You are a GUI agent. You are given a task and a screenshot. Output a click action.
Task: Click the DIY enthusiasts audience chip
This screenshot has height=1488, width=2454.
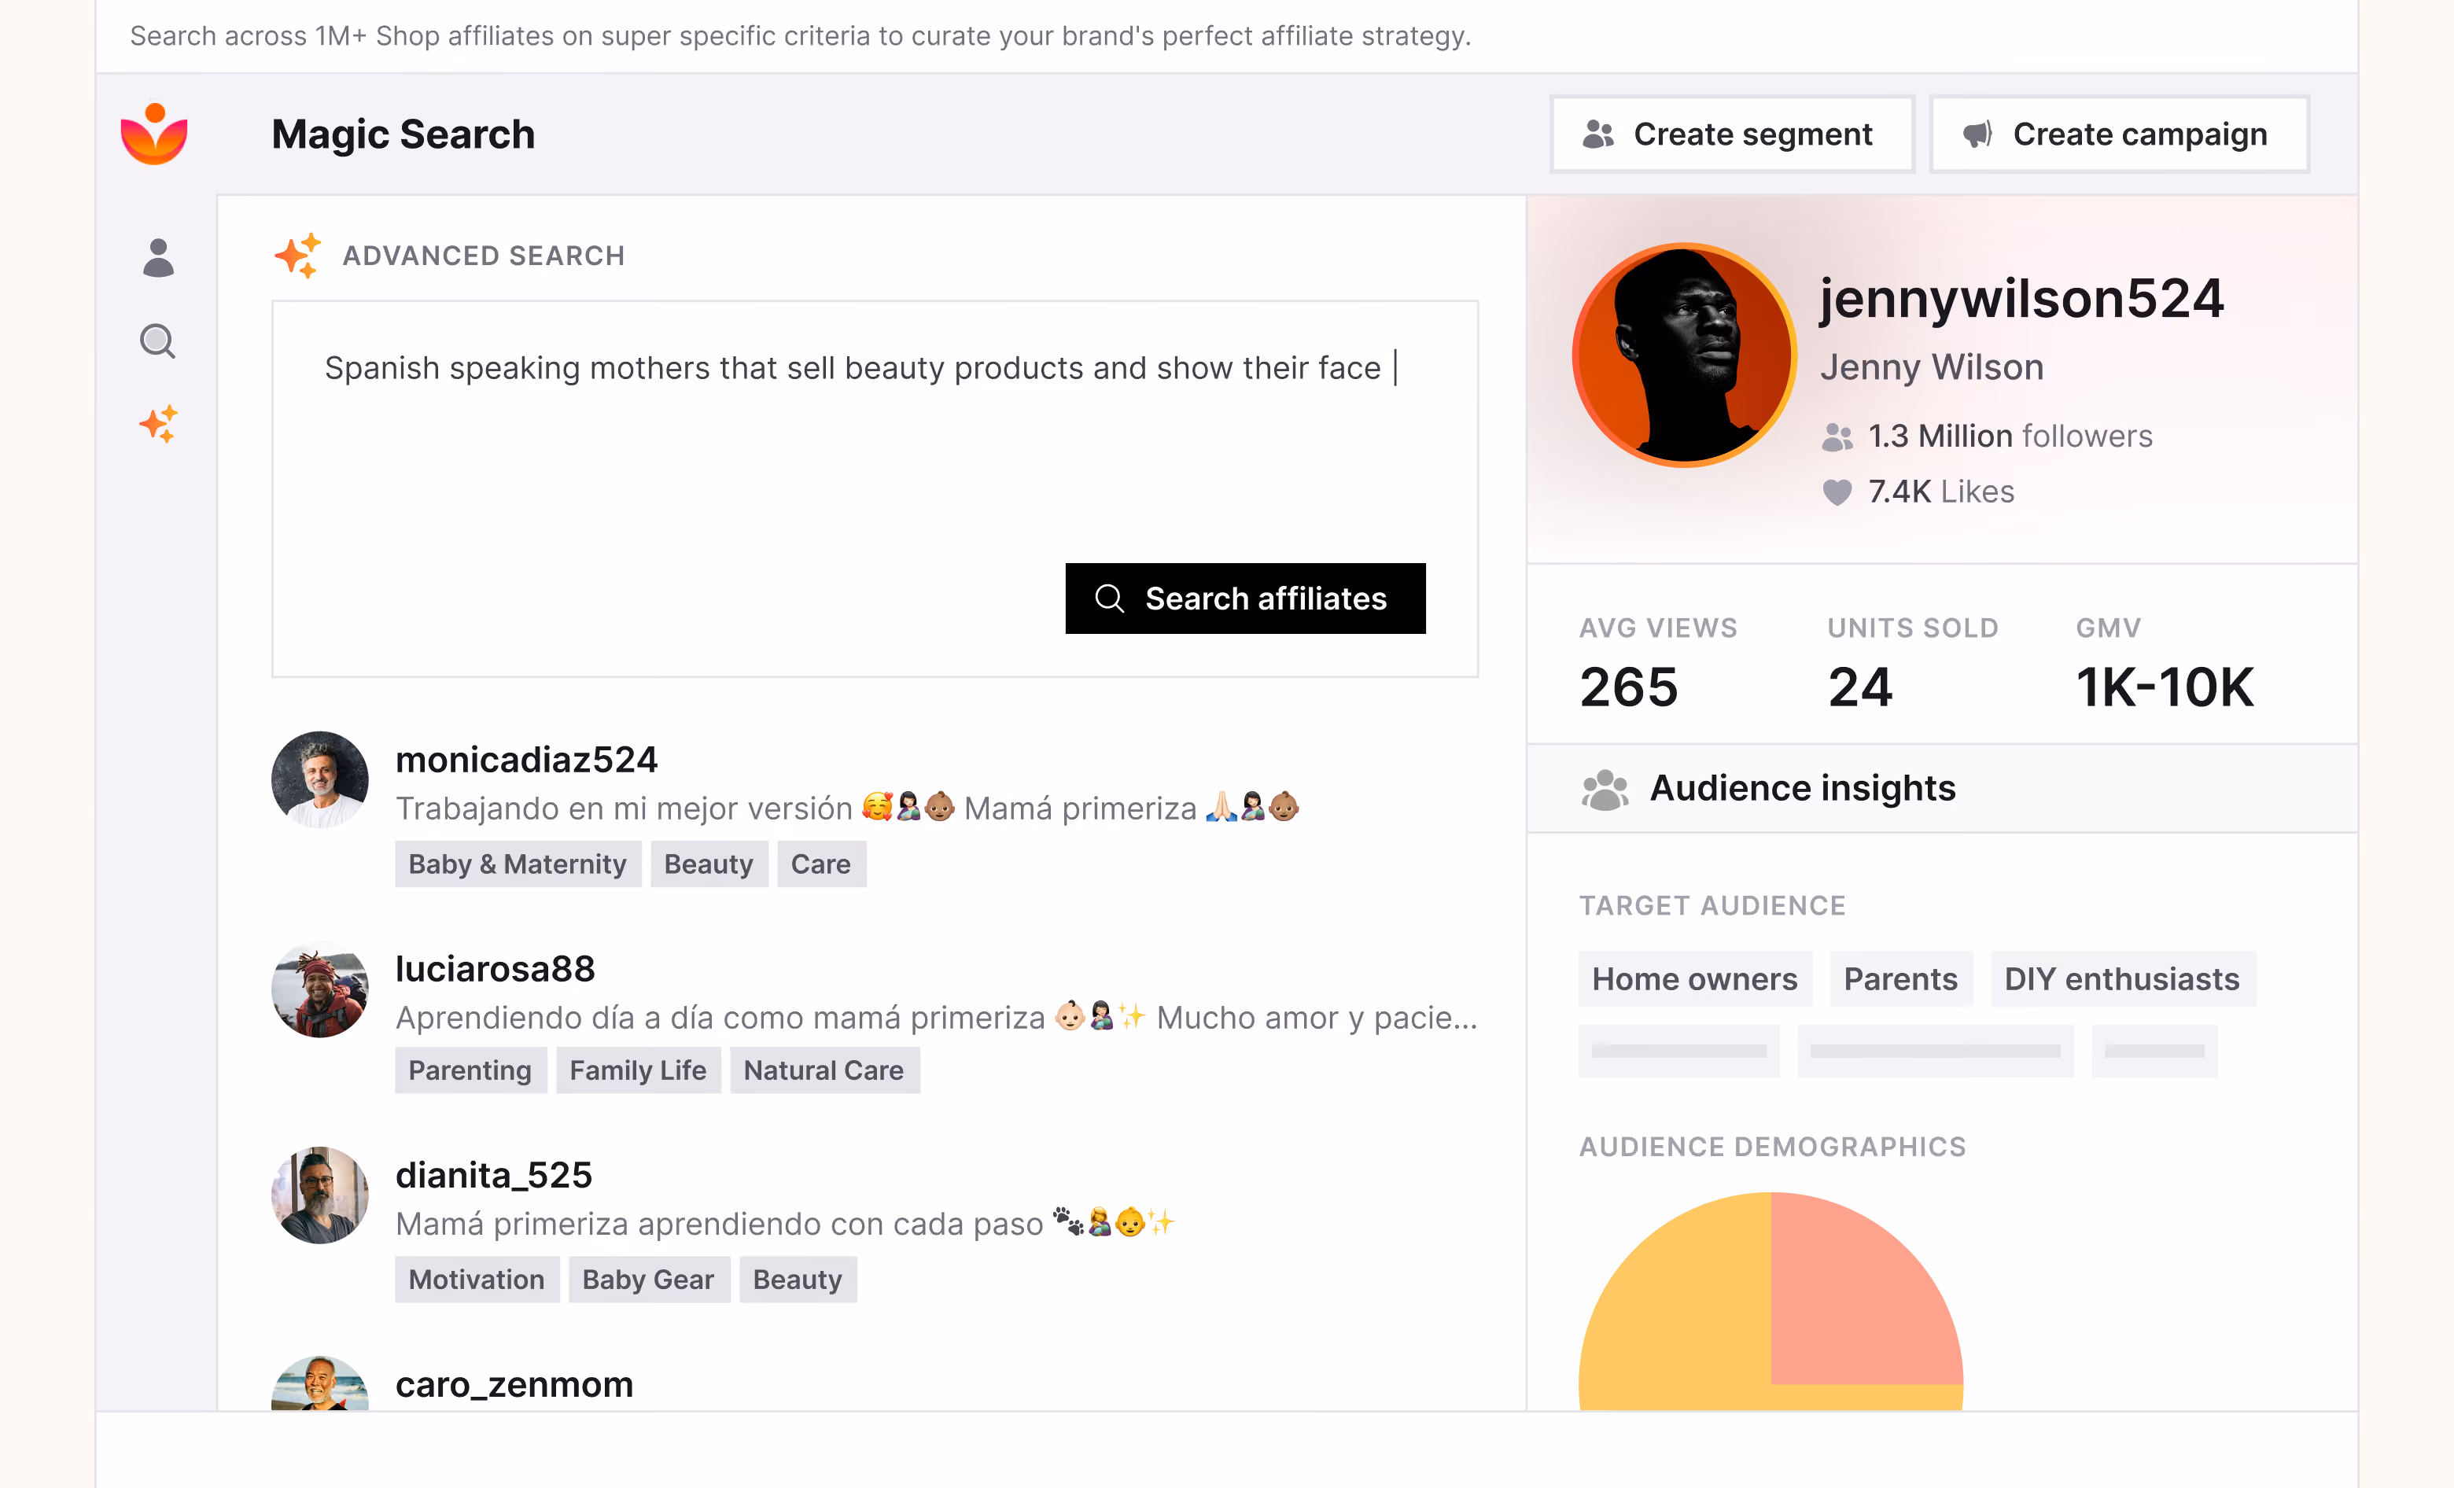click(2122, 979)
